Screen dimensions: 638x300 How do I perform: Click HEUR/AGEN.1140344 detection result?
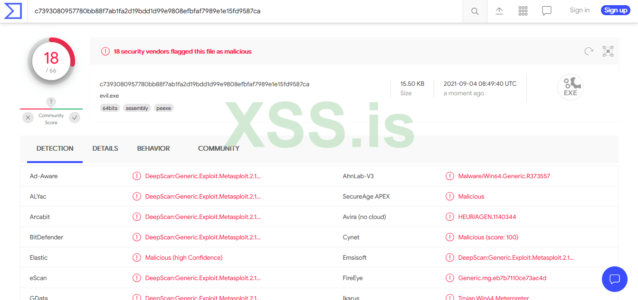click(487, 217)
